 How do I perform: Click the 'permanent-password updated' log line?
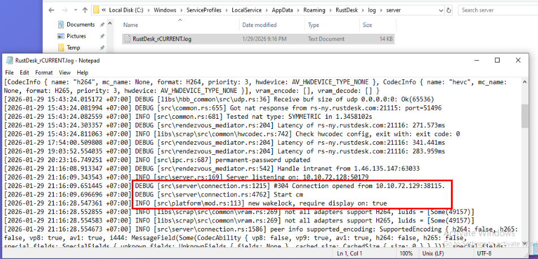157,160
